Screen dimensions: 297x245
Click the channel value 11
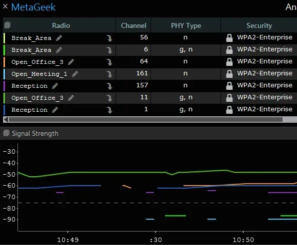tap(144, 97)
